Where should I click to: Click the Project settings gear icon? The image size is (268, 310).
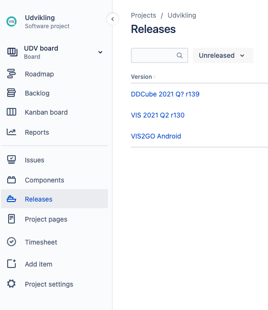(11, 284)
